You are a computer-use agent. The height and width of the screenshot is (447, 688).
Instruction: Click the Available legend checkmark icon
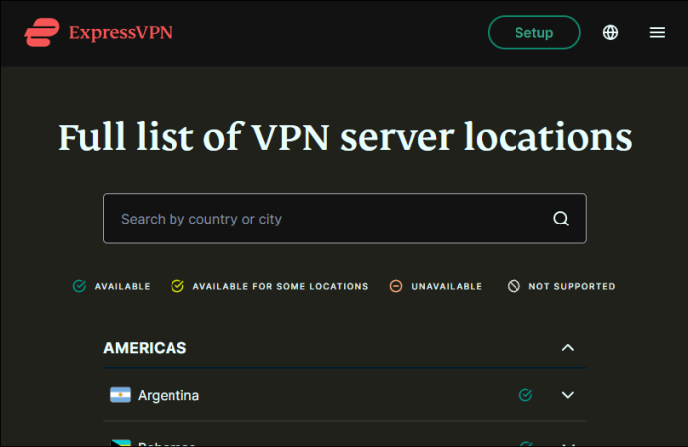tap(79, 286)
